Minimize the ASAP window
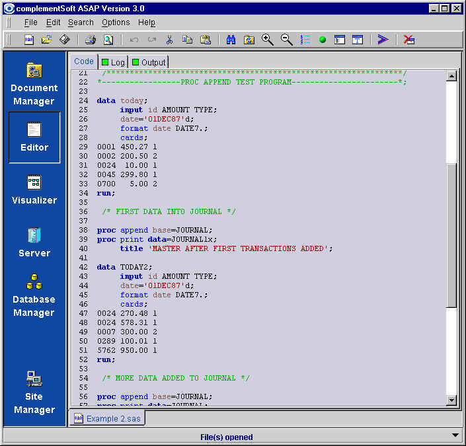The image size is (466, 446). 434,9
